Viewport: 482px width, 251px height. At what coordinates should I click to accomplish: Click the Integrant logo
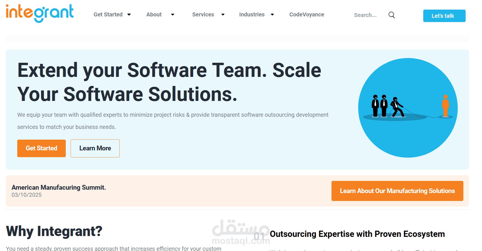[40, 14]
